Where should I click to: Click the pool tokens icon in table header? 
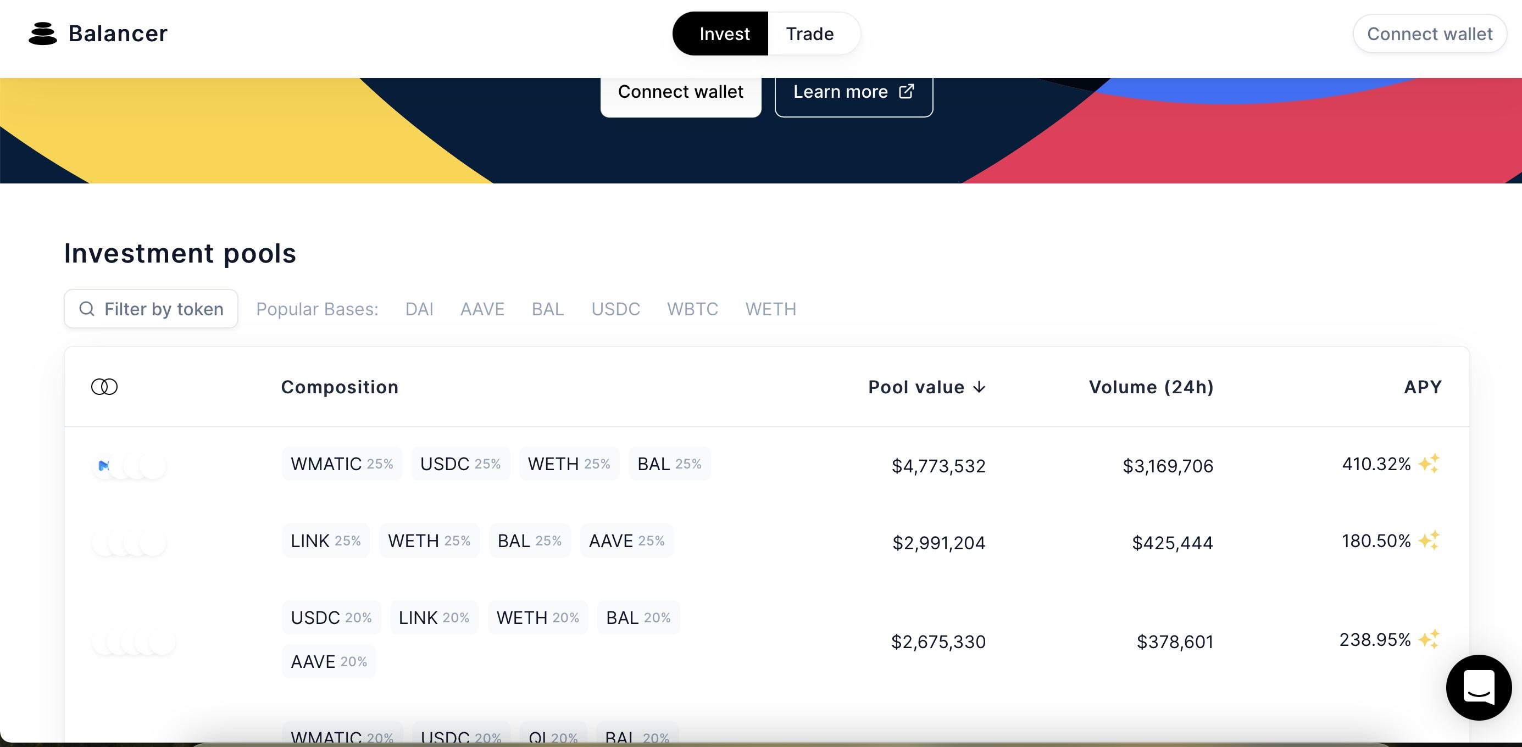coord(104,387)
